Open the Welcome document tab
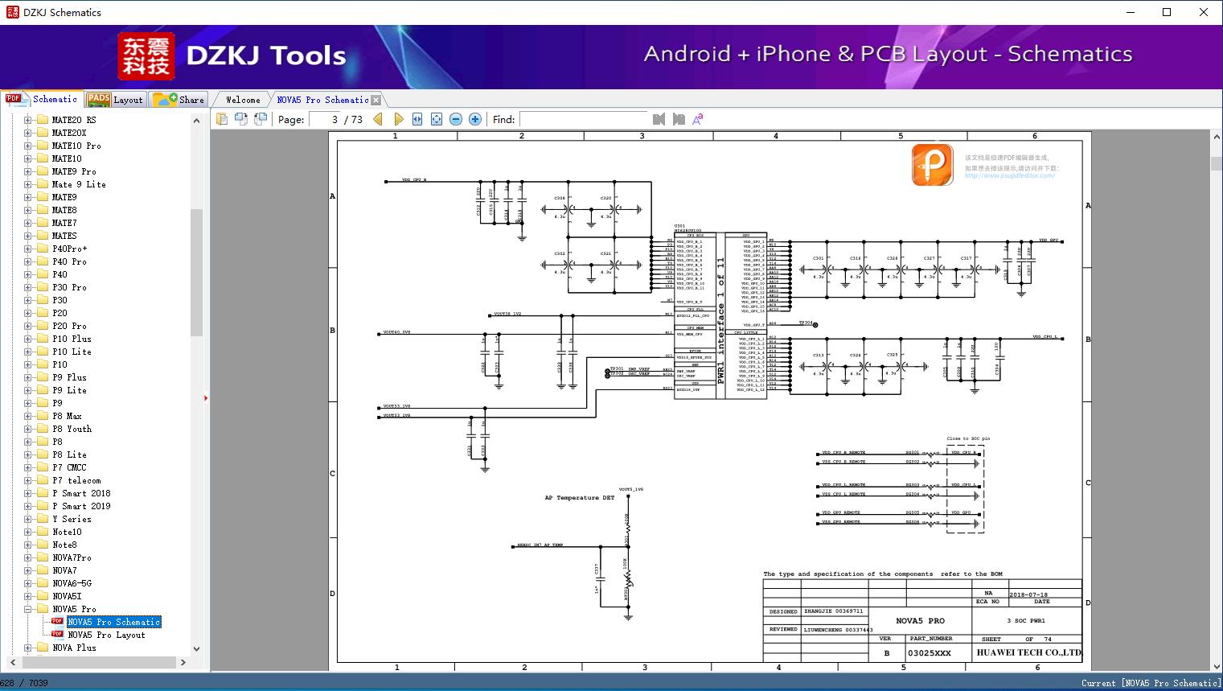Screen dimensions: 1223x691 tap(243, 100)
